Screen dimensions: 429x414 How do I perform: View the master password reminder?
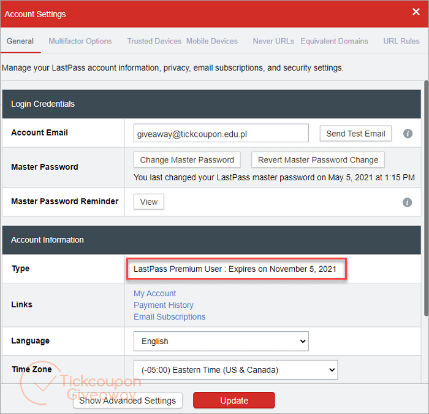coord(148,202)
